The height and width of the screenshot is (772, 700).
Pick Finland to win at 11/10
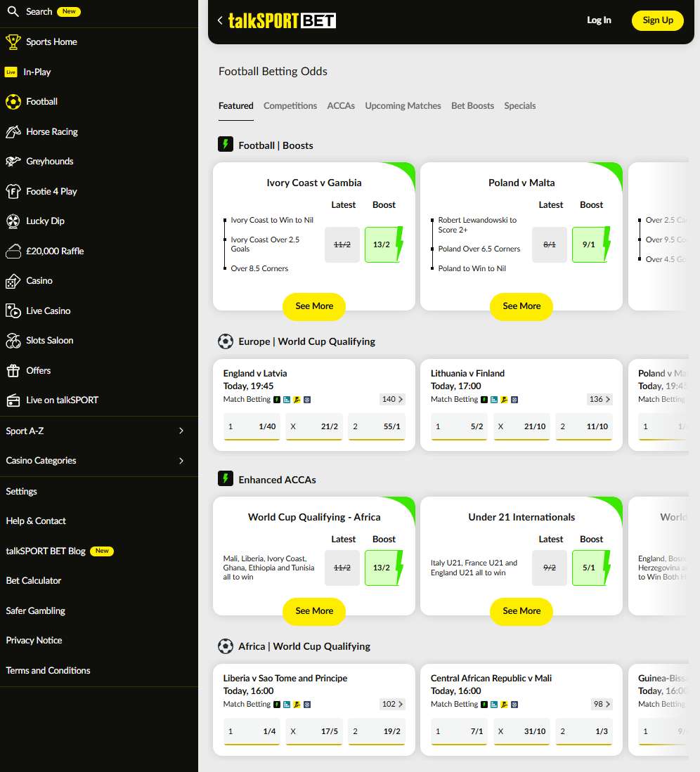(584, 426)
